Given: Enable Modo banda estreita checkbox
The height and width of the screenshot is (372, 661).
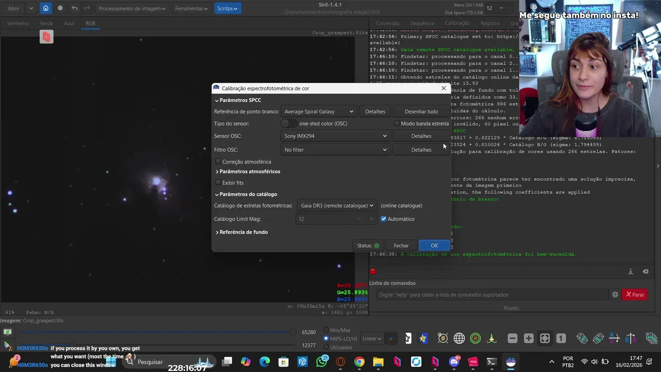Looking at the screenshot, I should click(397, 123).
